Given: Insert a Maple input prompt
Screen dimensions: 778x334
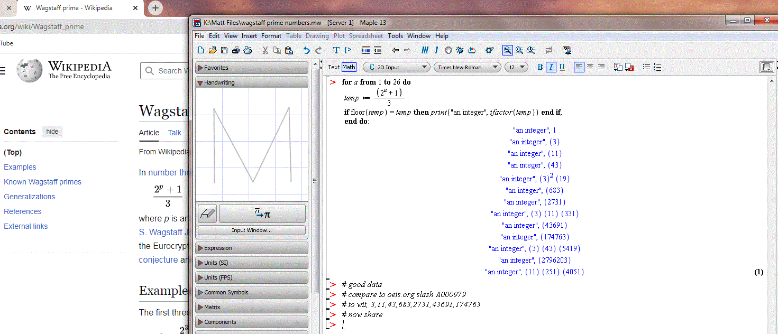Looking at the screenshot, I should click(348, 50).
